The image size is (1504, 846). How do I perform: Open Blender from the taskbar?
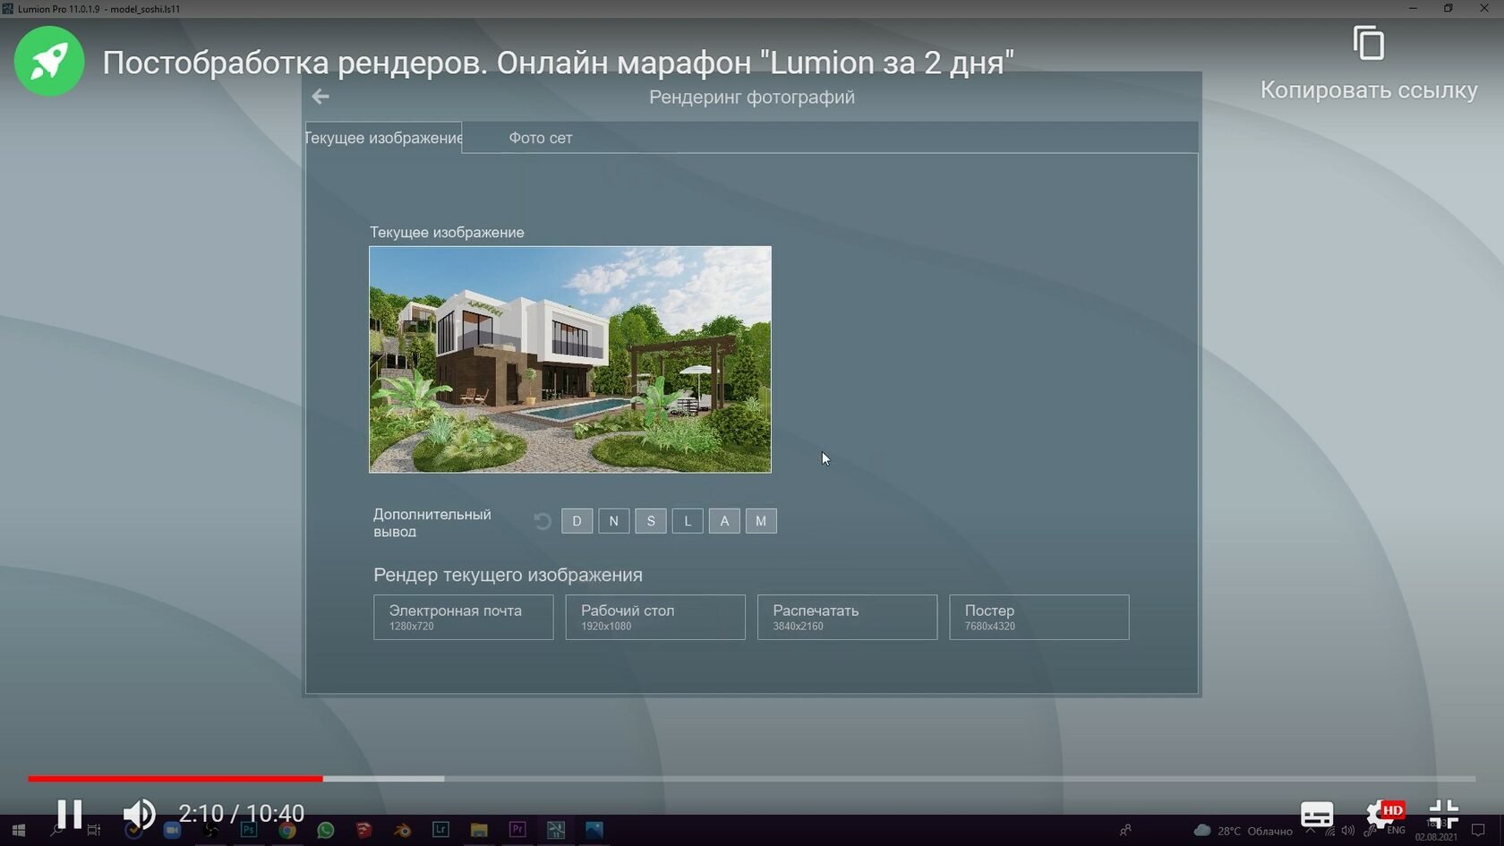point(403,830)
